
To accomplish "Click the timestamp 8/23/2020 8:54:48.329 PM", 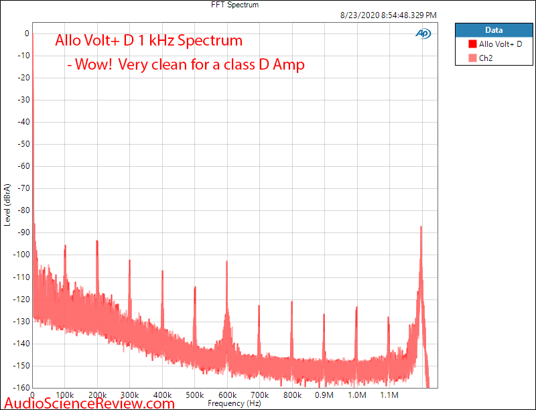I will [389, 15].
